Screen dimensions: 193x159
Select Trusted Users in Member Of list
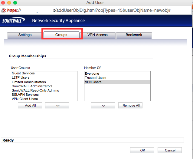coord(117,78)
